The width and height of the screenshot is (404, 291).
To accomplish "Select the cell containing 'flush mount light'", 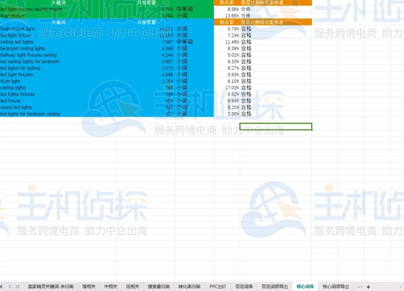I will (18, 29).
